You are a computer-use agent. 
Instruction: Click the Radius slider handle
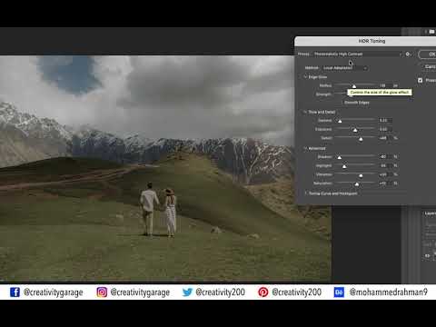pyautogui.click(x=354, y=86)
